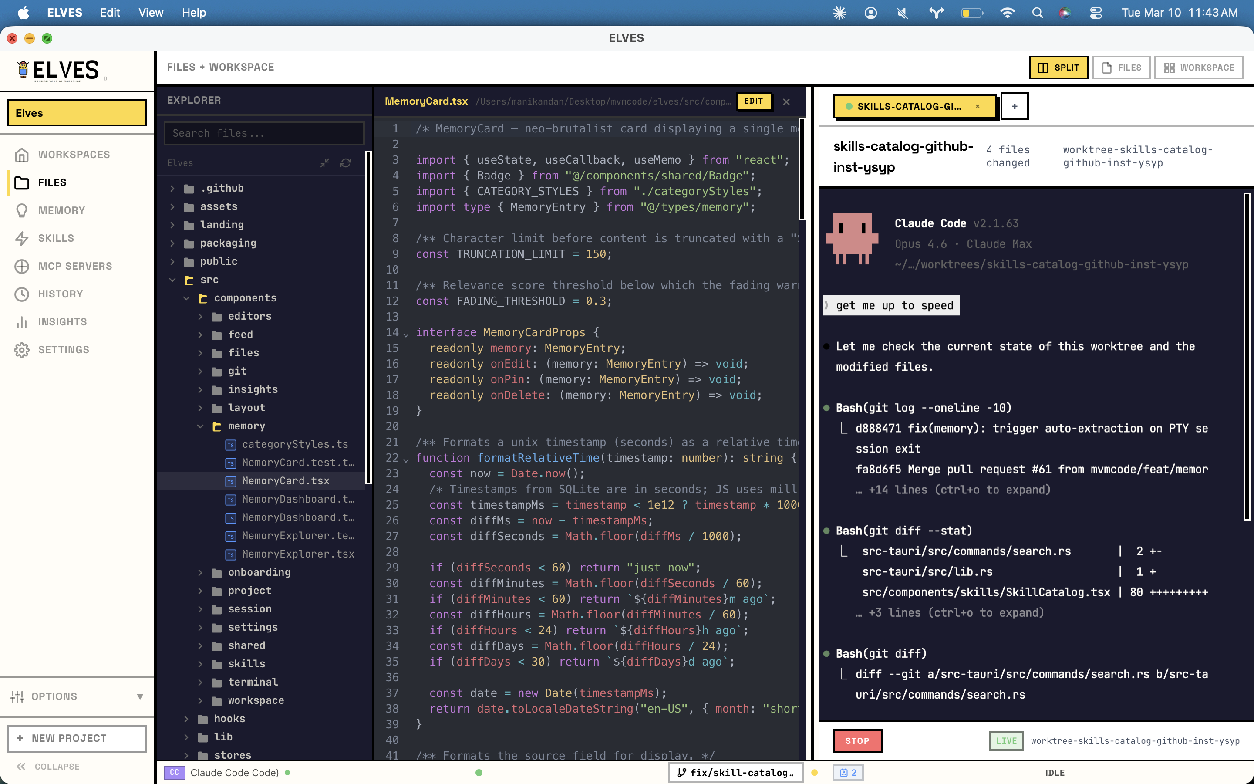This screenshot has width=1254, height=784.
Task: Click the refresh icon in Explorer
Action: pos(346,163)
